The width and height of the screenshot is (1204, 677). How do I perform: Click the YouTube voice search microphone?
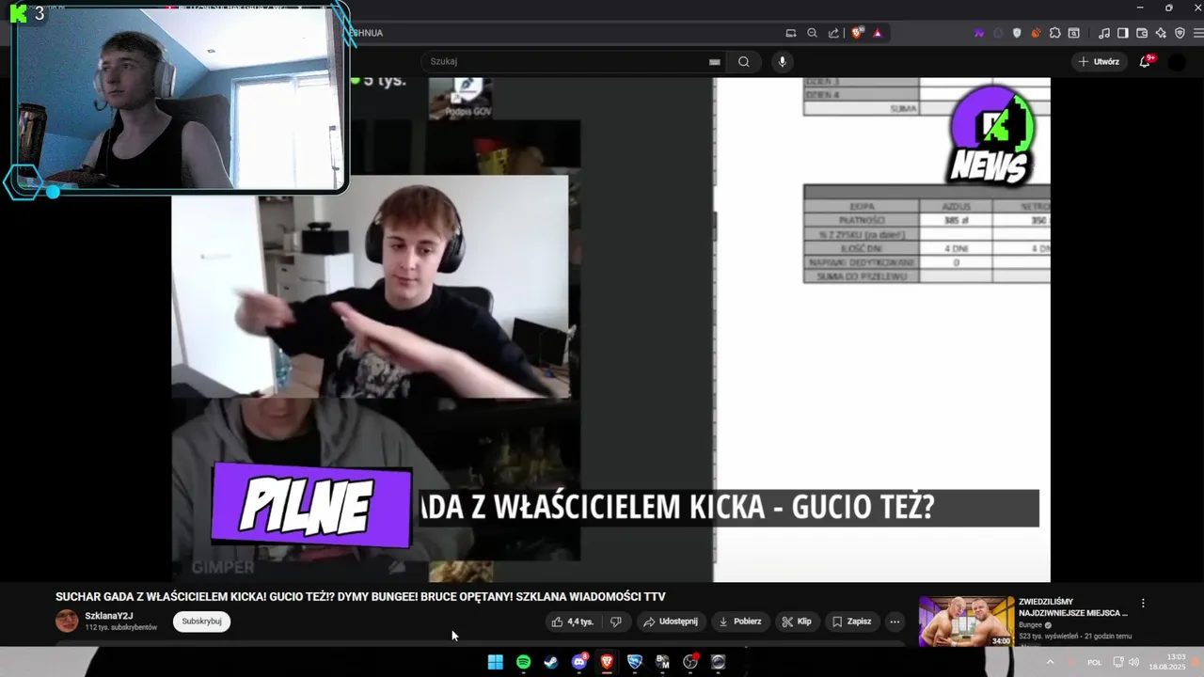point(782,62)
